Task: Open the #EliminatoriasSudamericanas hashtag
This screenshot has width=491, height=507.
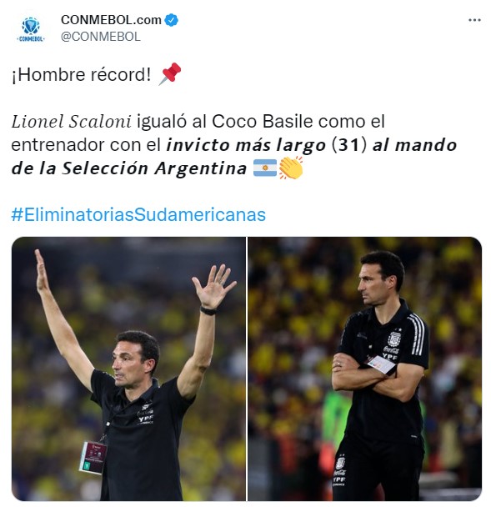Action: coord(138,214)
